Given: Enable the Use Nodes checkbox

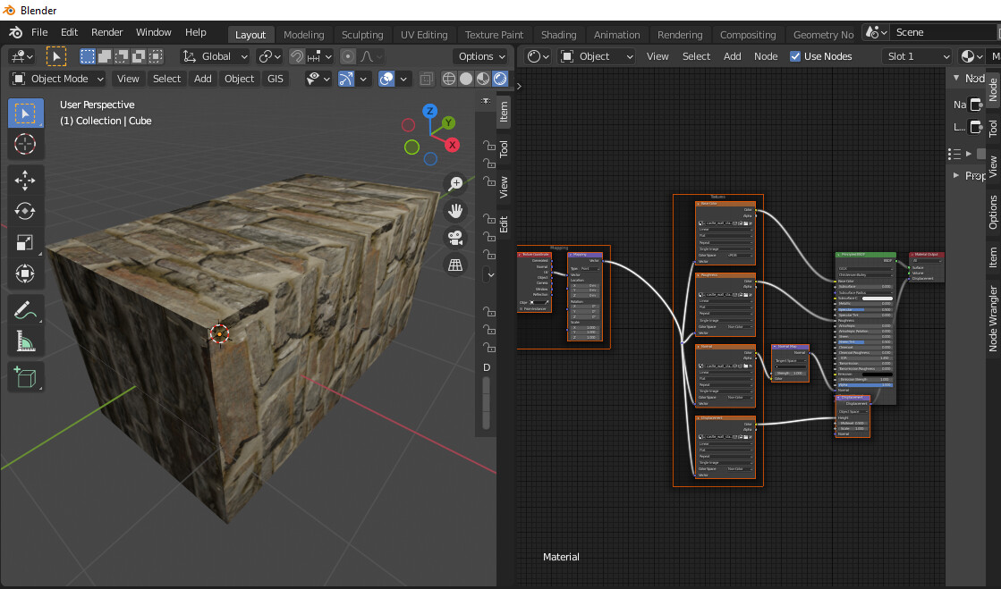Looking at the screenshot, I should pyautogui.click(x=794, y=55).
